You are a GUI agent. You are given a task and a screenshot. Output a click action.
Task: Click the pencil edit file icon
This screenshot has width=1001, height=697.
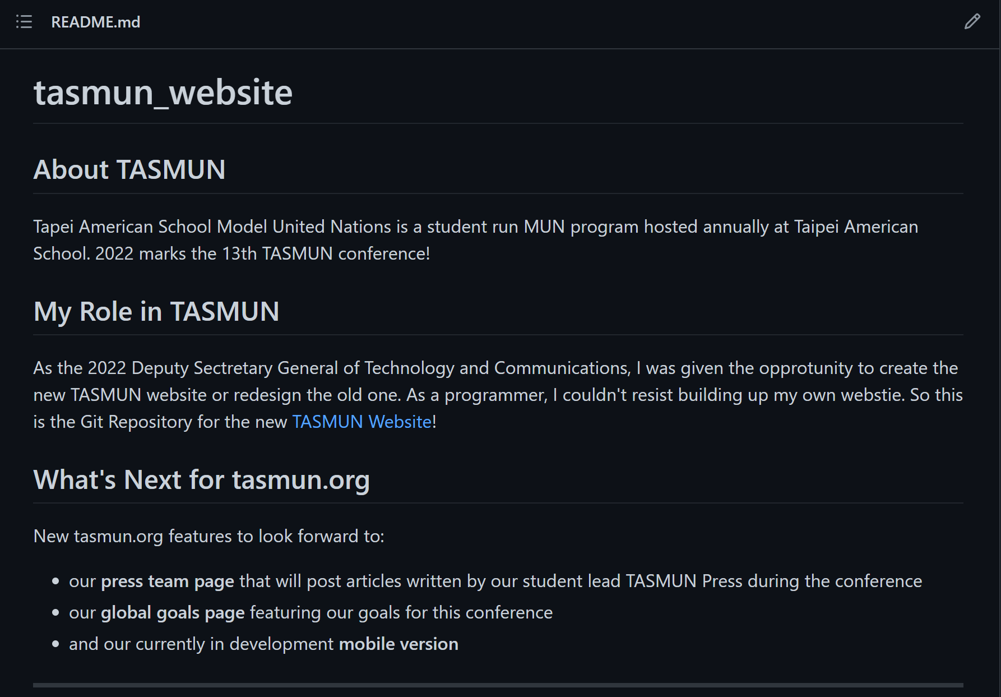972,22
